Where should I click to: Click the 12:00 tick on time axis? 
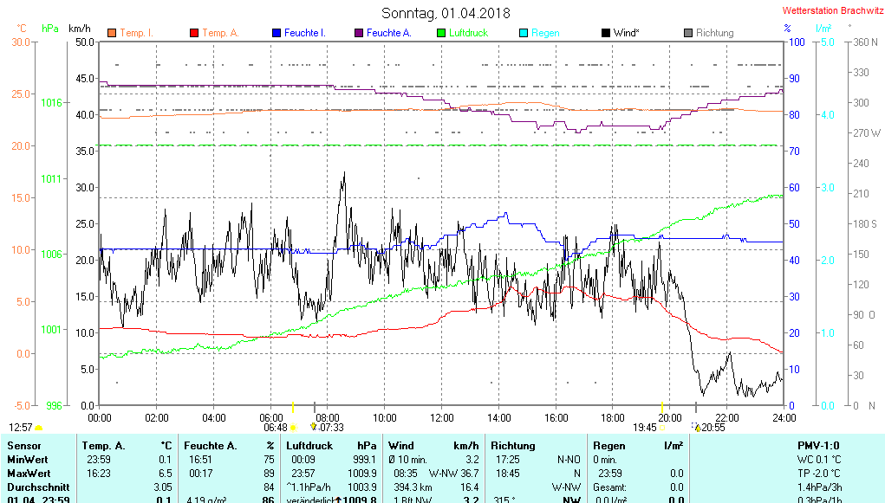click(441, 417)
